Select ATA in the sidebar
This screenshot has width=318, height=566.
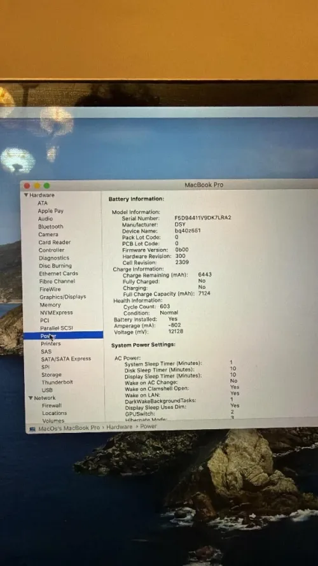(43, 203)
